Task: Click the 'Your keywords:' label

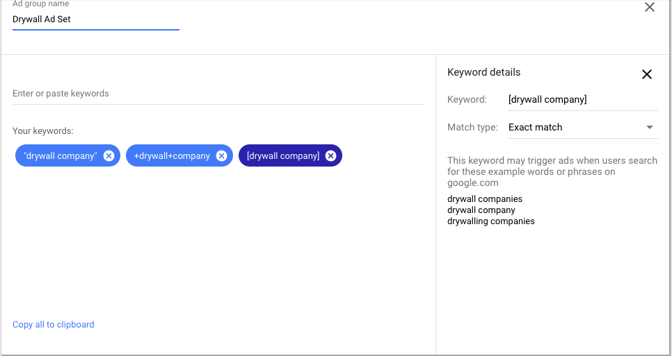Action: pyautogui.click(x=43, y=130)
